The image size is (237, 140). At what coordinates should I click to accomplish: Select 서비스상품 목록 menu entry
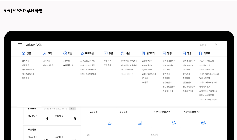28,70
